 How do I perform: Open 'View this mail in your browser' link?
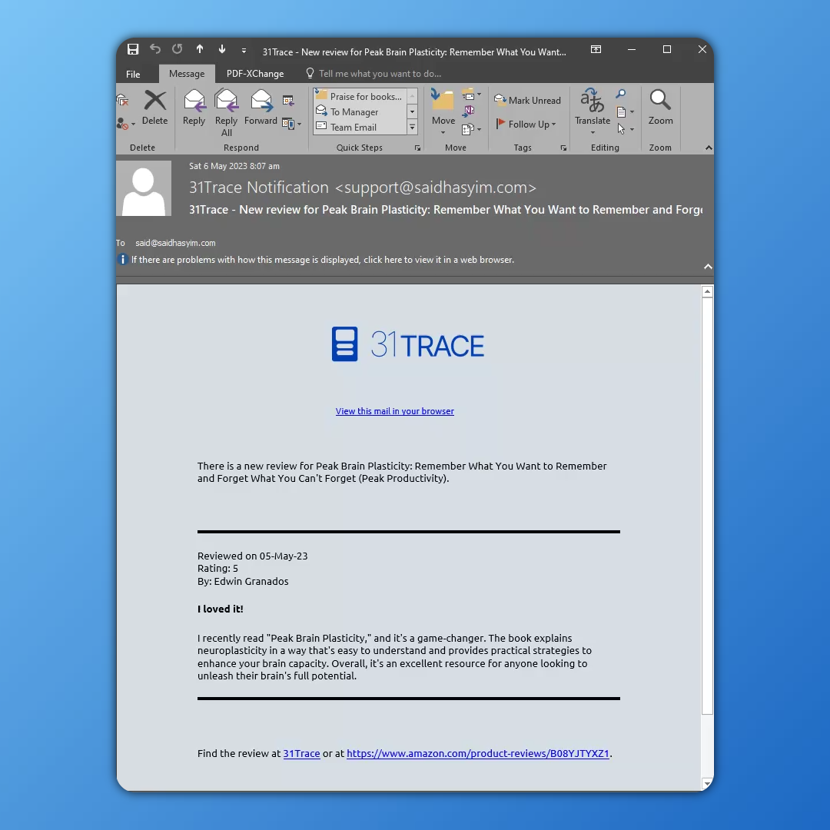click(x=395, y=411)
